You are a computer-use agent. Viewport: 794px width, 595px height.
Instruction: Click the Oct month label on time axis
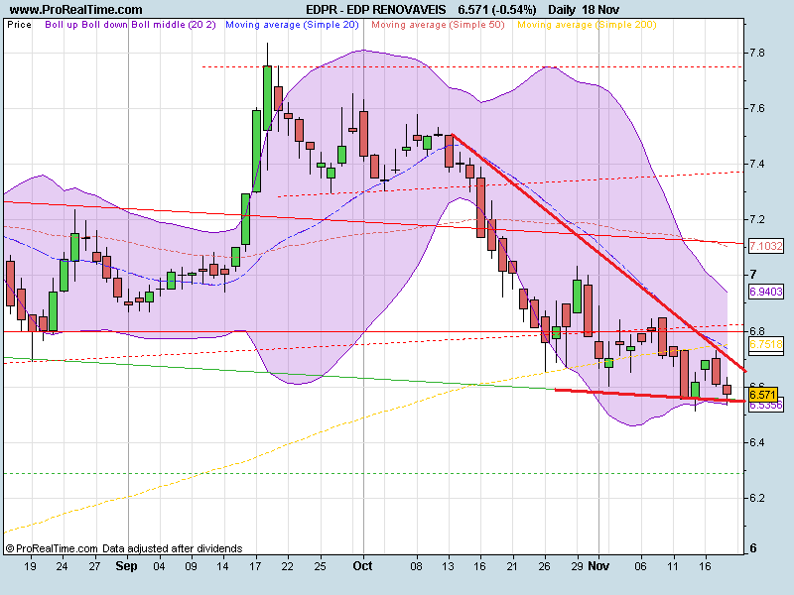(362, 565)
